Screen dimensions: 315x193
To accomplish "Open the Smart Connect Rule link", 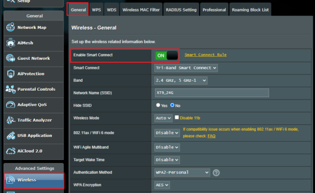I will (x=205, y=55).
